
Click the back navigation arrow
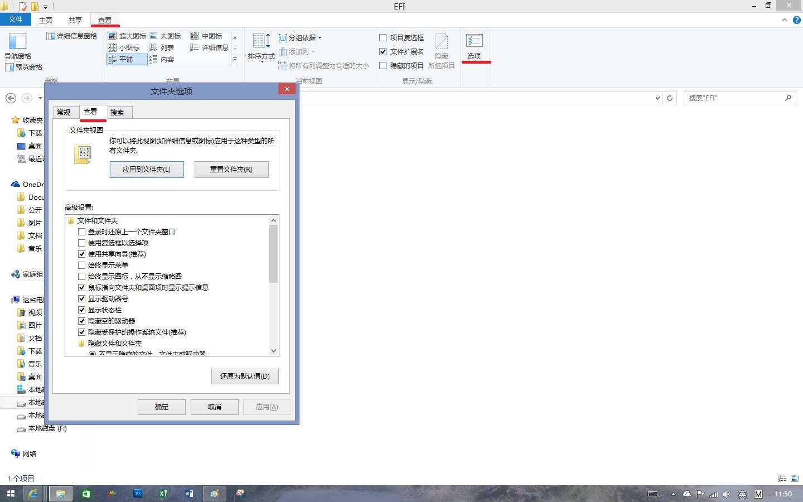tap(11, 98)
